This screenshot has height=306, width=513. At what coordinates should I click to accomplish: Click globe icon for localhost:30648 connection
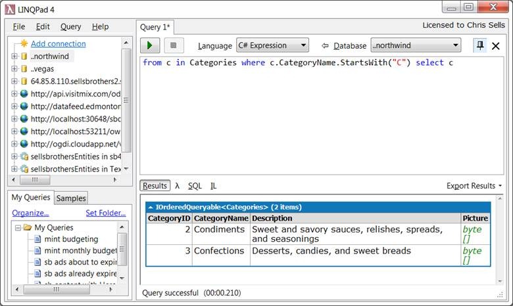pos(24,119)
